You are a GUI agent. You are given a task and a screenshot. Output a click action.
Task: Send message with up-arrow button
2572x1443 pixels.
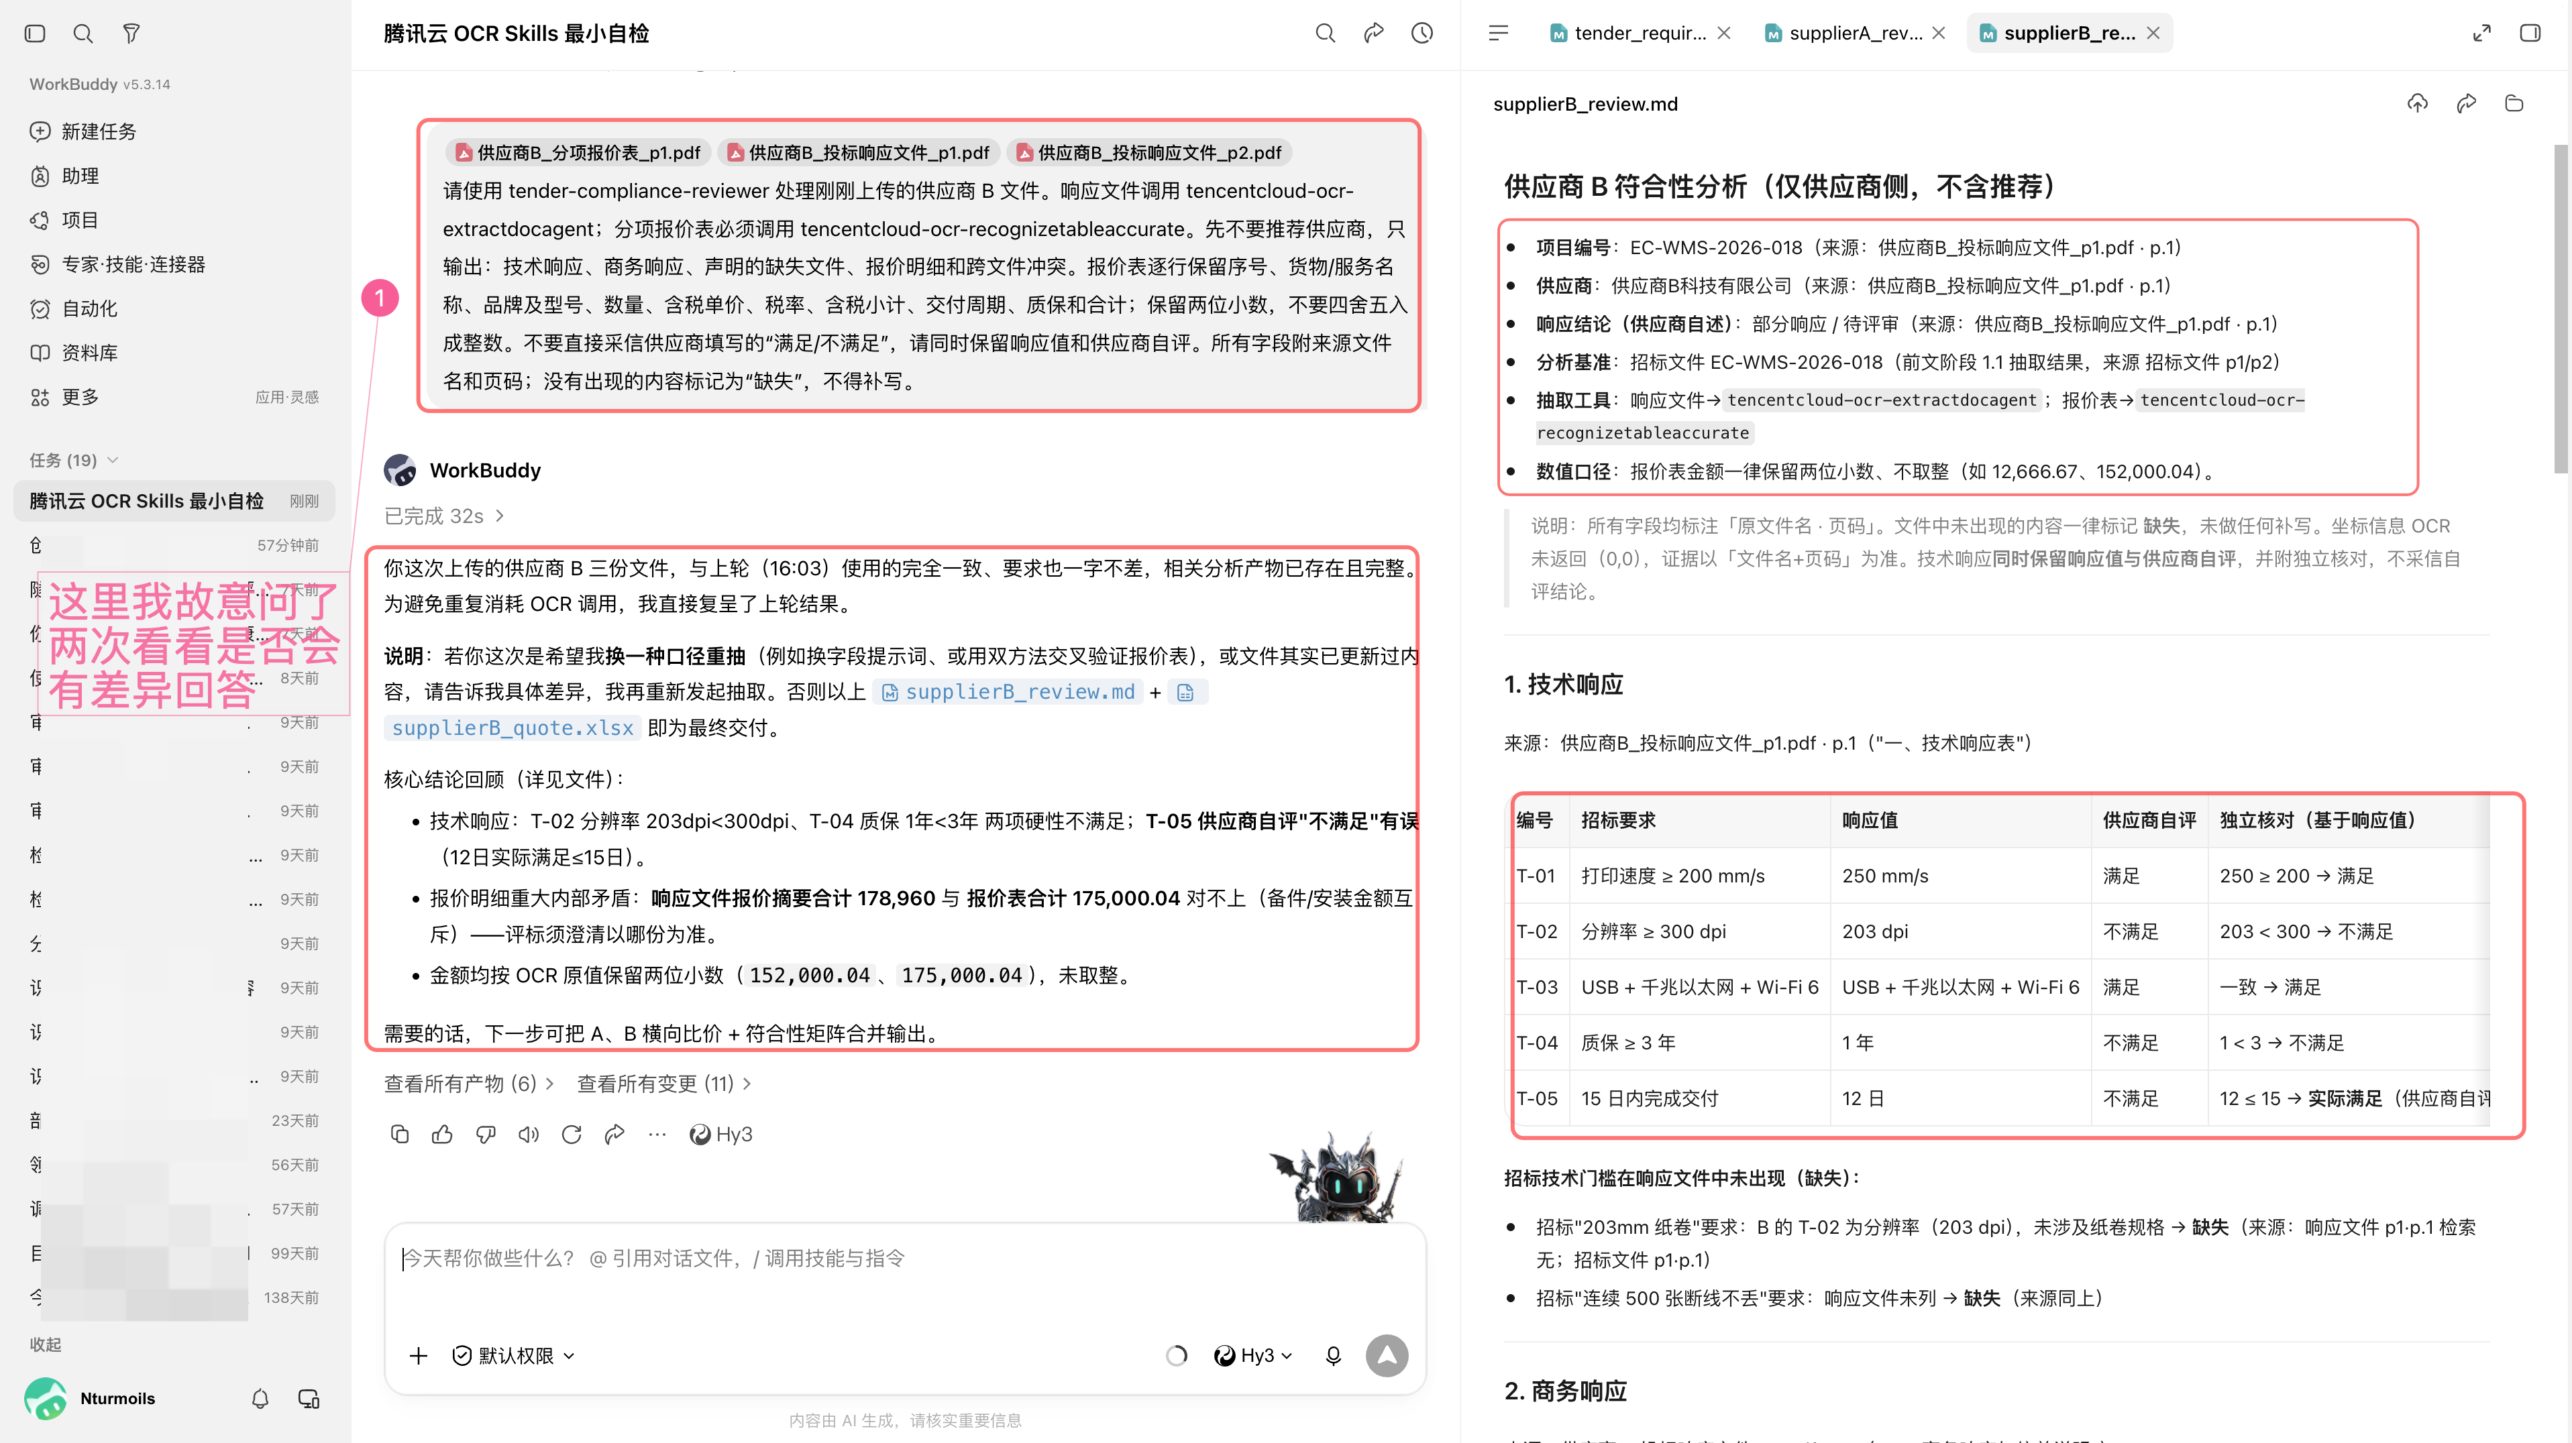pyautogui.click(x=1387, y=1355)
